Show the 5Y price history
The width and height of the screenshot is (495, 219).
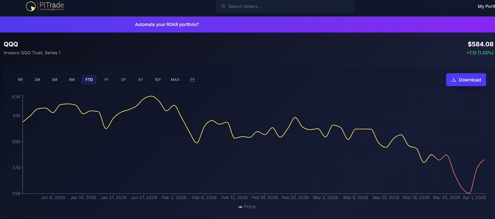point(140,80)
